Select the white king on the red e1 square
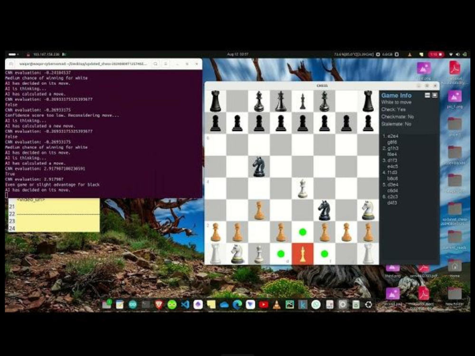This screenshot has height=356, width=475. point(302,253)
